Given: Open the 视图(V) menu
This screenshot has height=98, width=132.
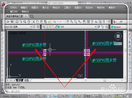Looking at the screenshot, I should 35,8.
